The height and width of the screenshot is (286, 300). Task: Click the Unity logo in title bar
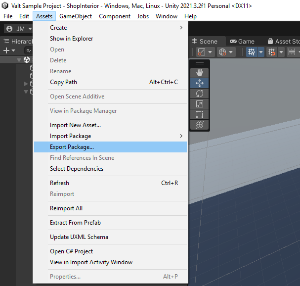pos(5,5)
